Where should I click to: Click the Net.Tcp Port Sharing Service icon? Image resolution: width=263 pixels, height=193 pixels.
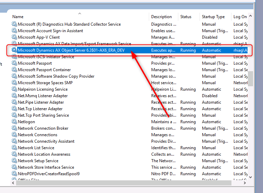14,115
